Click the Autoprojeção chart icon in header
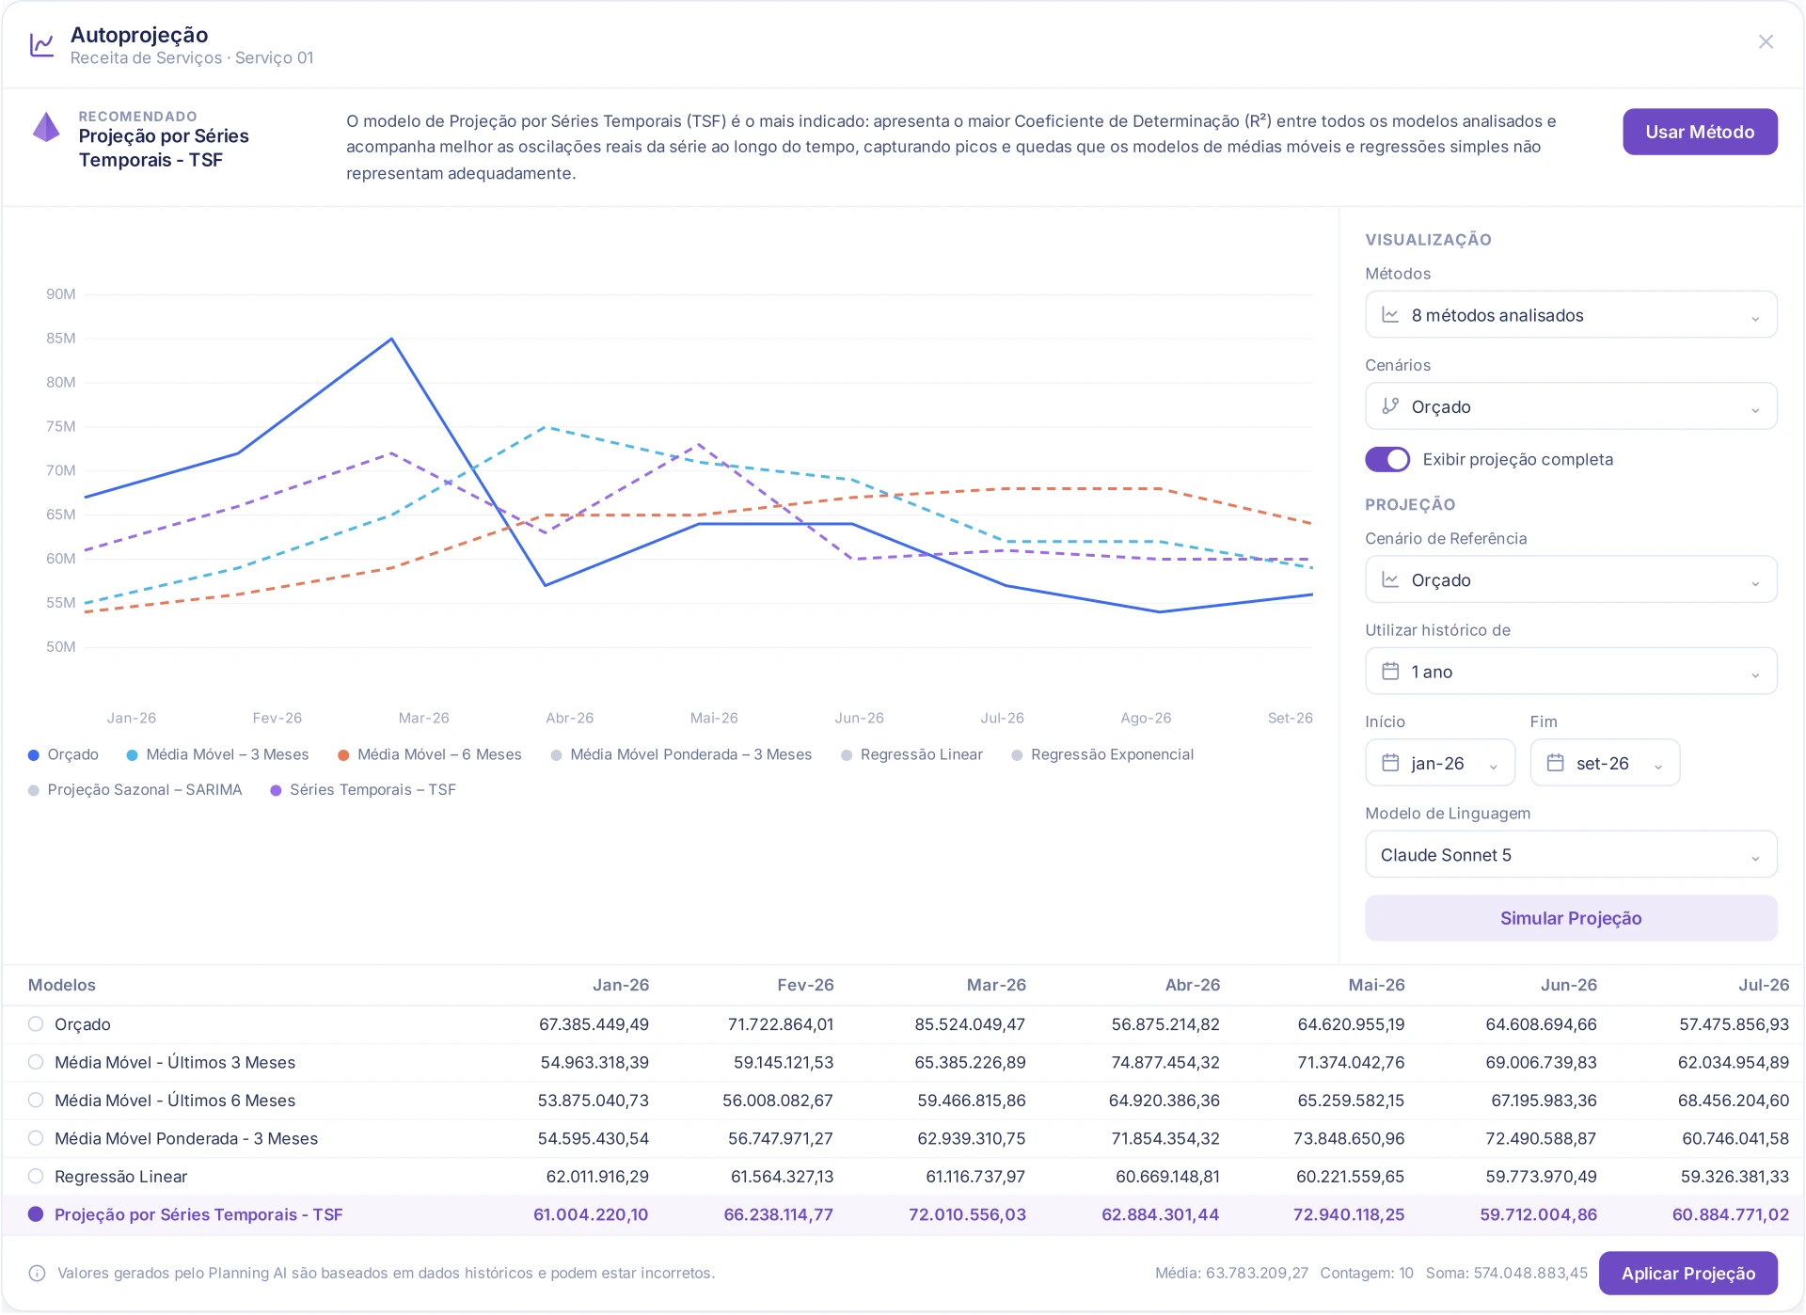This screenshot has width=1806, height=1315. point(42,44)
